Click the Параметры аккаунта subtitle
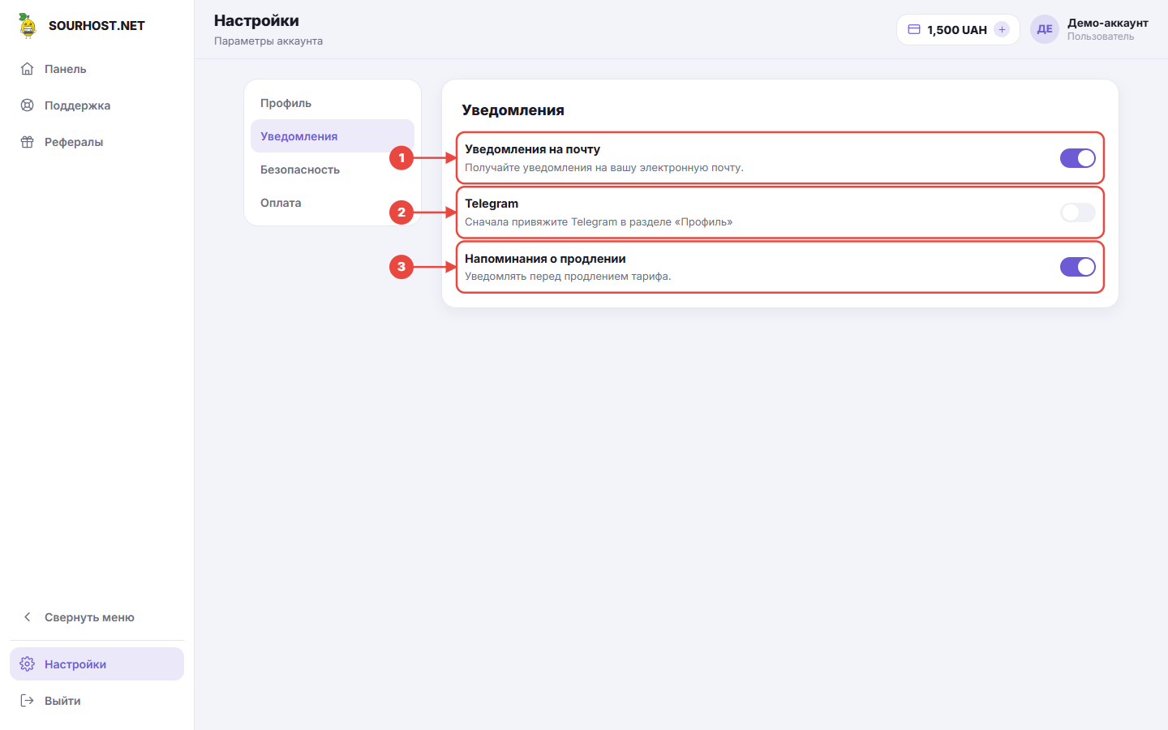This screenshot has height=730, width=1168. tap(268, 41)
